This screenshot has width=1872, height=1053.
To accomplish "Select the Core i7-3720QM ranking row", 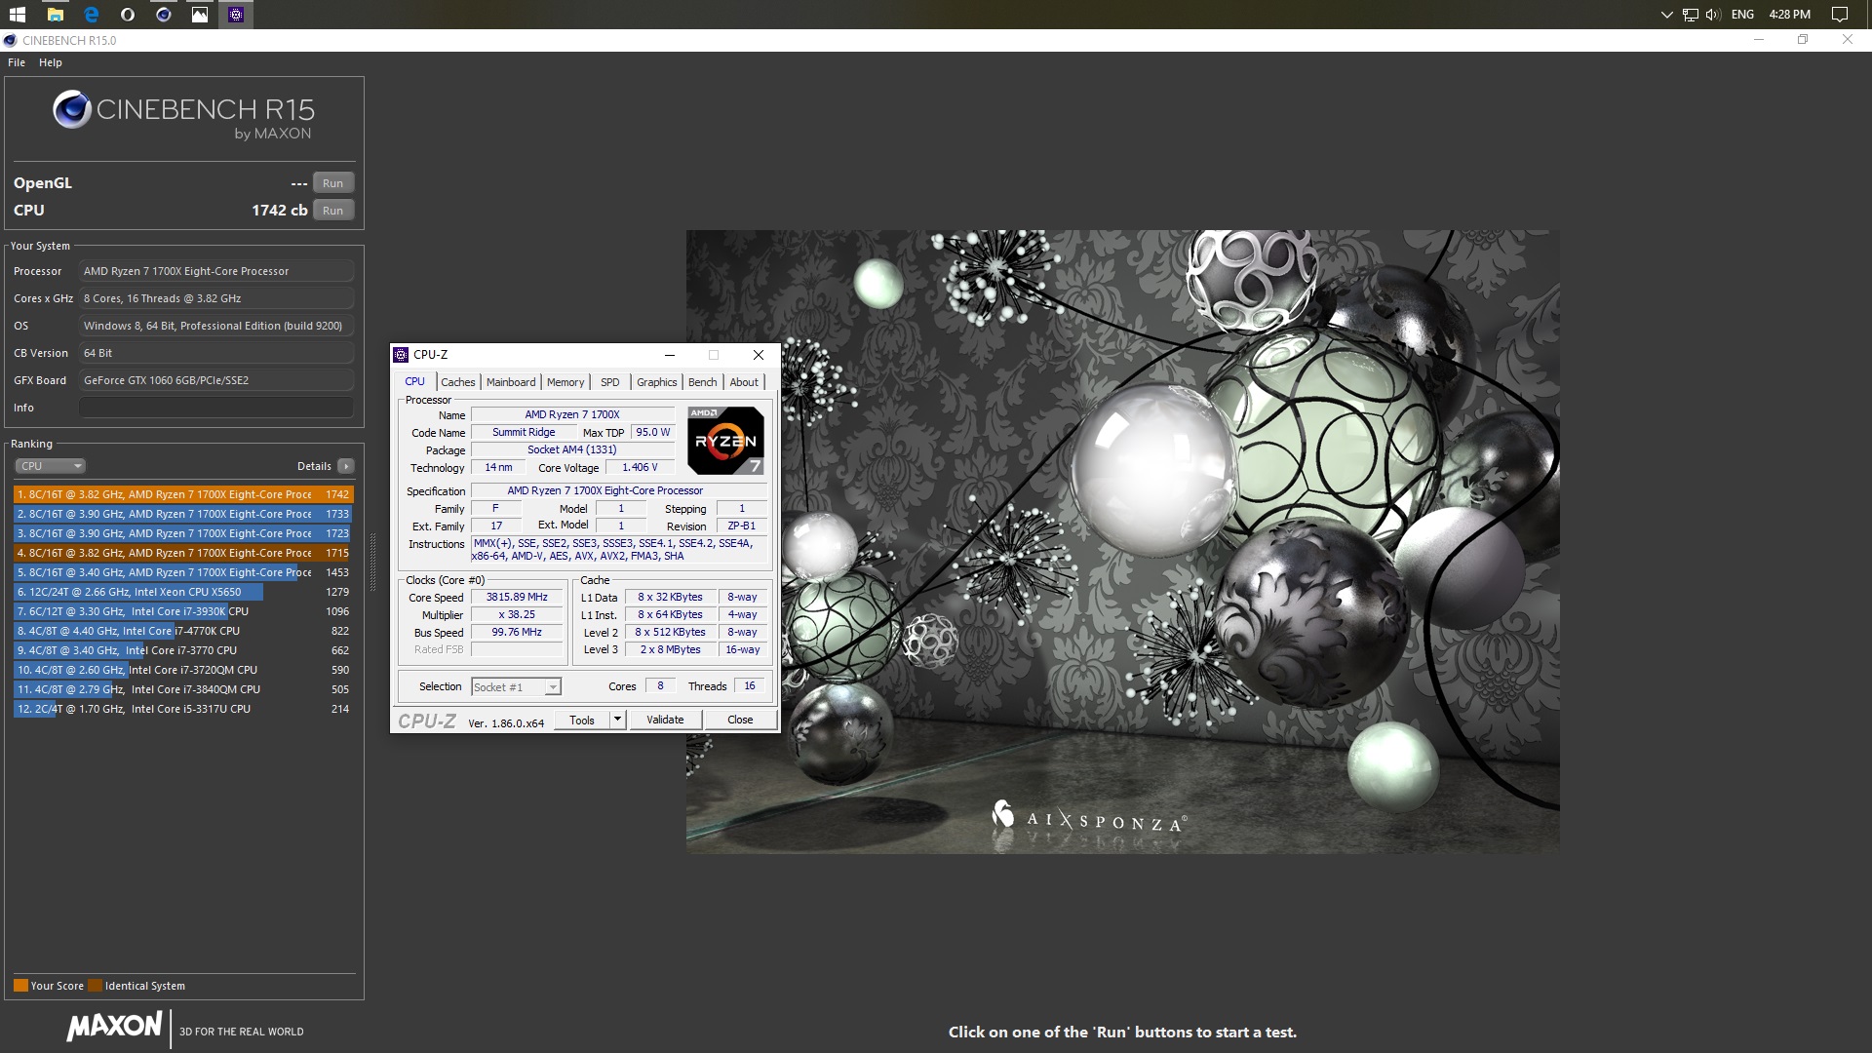I will click(183, 670).
